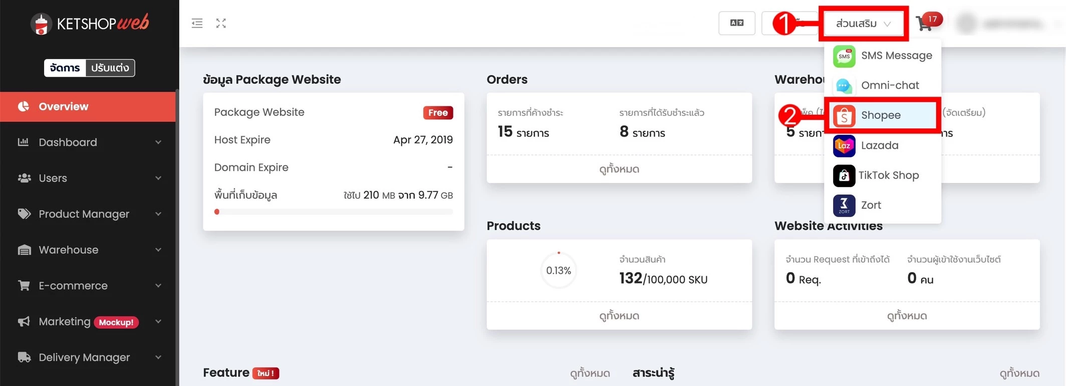The width and height of the screenshot is (1066, 386).
Task: Click the Warehouse building icon
Action: 24,250
